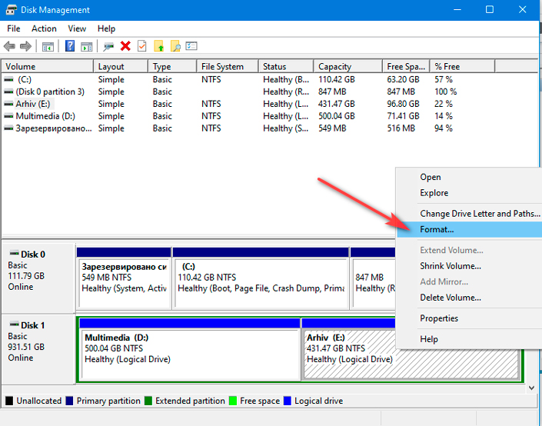Select Shrink Volume... in context menu
This screenshot has height=426, width=542.
click(x=470, y=266)
